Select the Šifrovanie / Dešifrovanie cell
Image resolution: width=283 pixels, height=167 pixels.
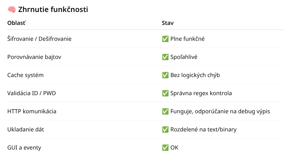pyautogui.click(x=39, y=39)
